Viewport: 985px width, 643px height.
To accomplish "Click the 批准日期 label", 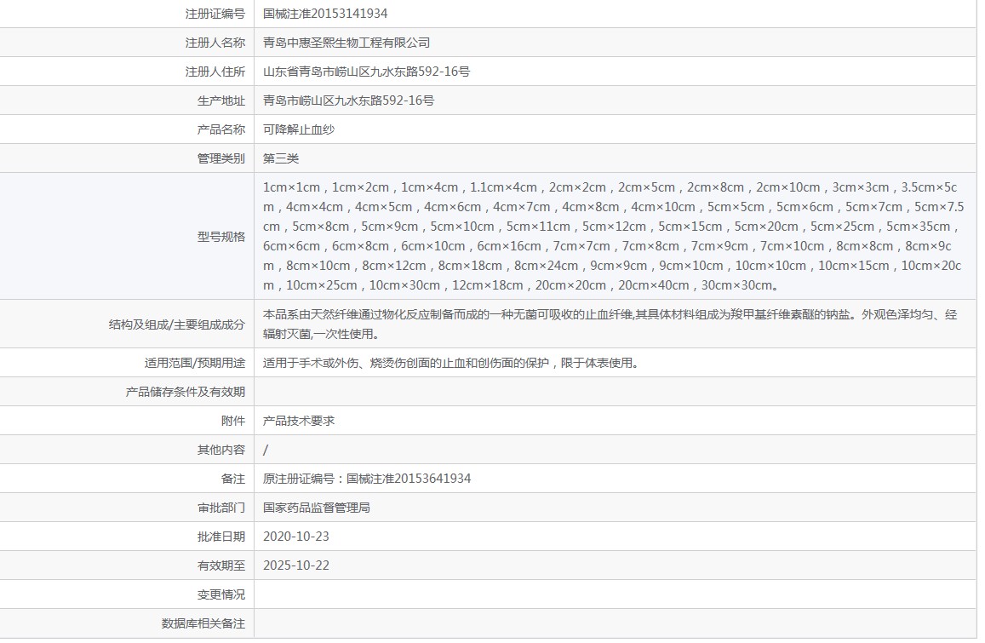I will (221, 537).
